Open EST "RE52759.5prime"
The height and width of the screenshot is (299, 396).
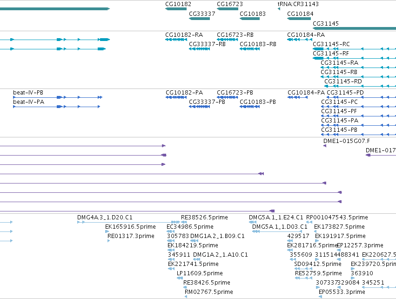pyautogui.click(x=318, y=274)
